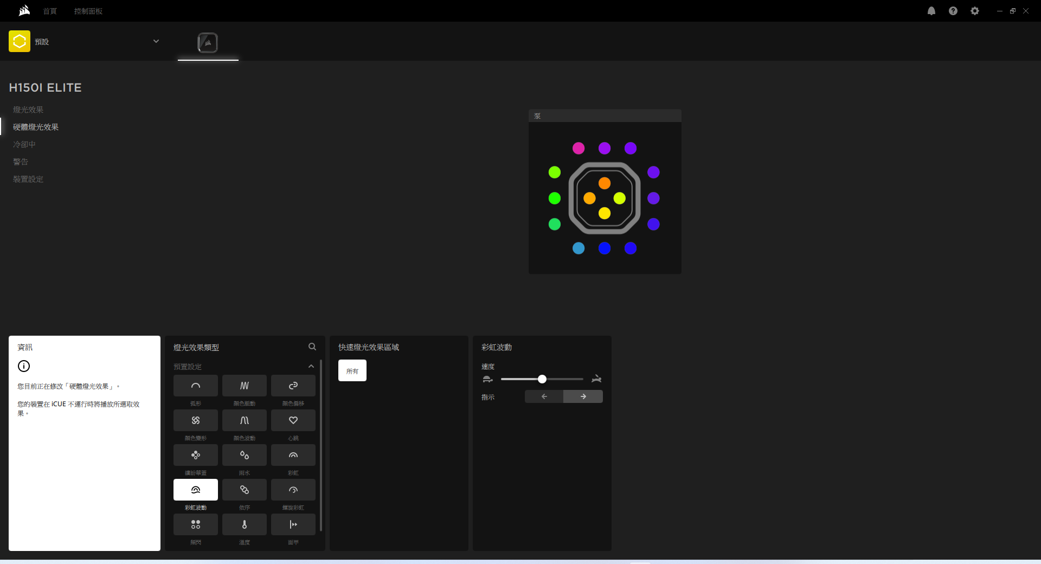
Task: Click the slow turtle speed icon
Action: pos(487,379)
